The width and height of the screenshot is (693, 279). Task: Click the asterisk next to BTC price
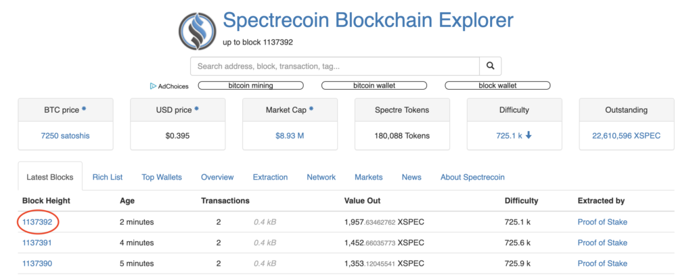(x=84, y=109)
